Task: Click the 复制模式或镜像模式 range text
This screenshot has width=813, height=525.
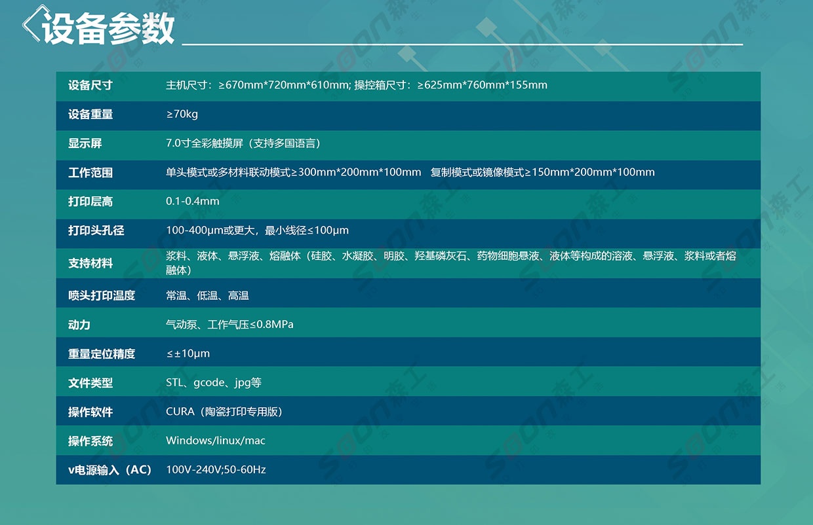Action: coord(542,173)
